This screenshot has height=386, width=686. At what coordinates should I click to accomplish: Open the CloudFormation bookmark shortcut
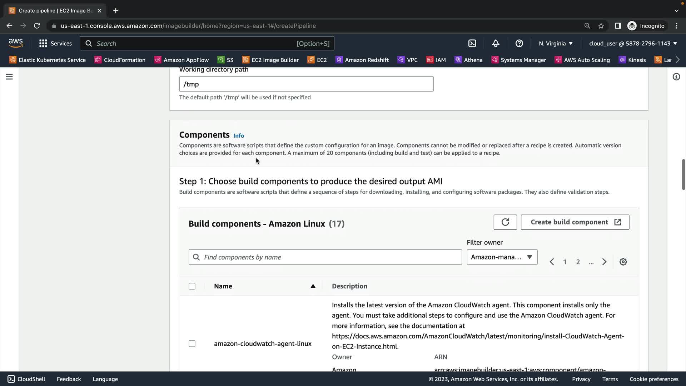[x=120, y=60]
